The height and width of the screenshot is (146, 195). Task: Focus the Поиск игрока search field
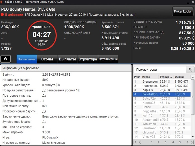click(x=160, y=70)
